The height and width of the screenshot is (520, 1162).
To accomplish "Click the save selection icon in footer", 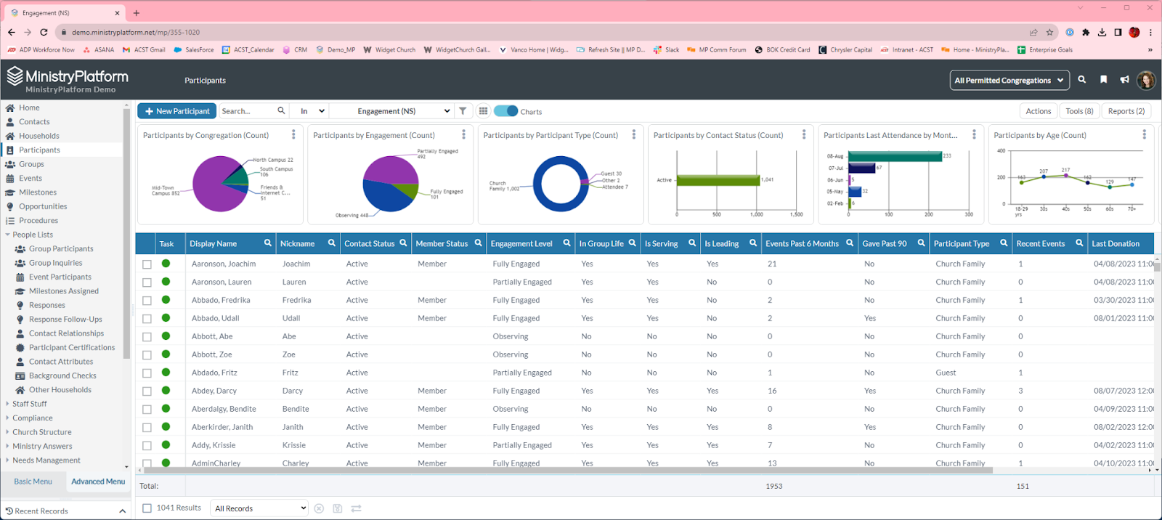I will tap(337, 508).
